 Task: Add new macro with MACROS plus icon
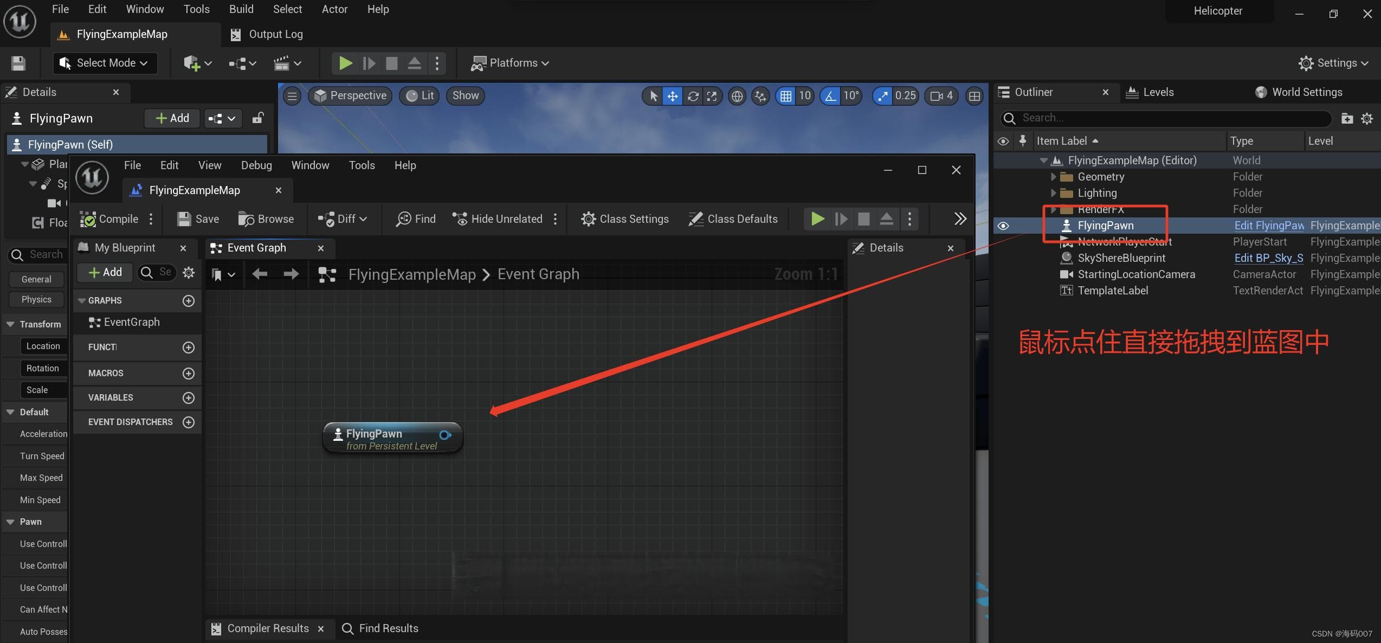click(188, 373)
